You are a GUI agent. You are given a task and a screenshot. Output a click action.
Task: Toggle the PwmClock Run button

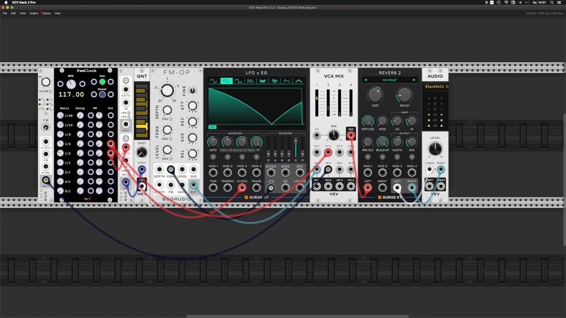point(102,82)
